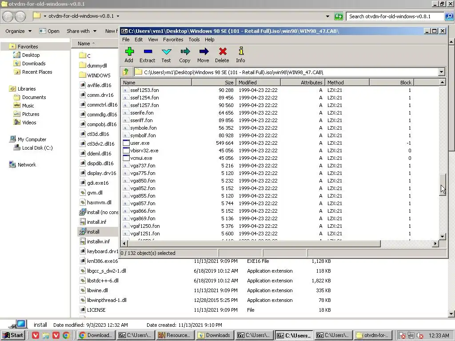Screen dimensions: 455x341
Task: Open the 7-Zip Tools menu
Action: tap(194, 40)
